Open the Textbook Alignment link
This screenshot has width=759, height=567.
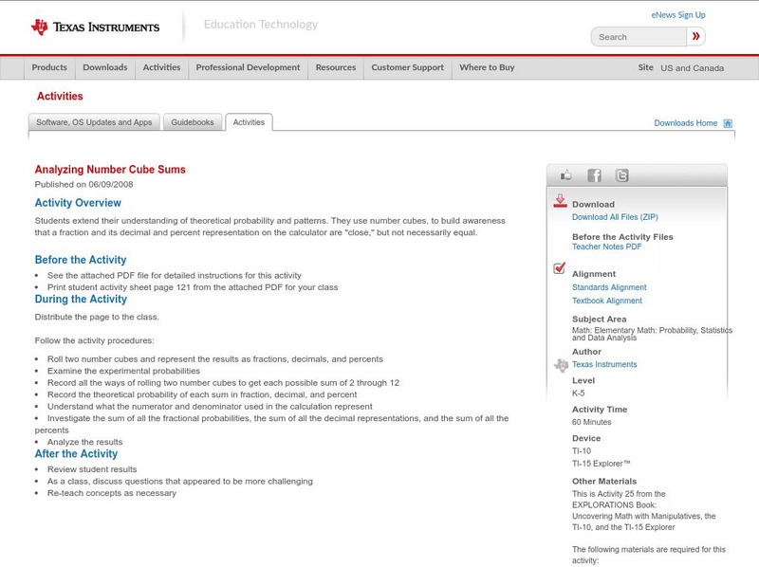click(607, 301)
